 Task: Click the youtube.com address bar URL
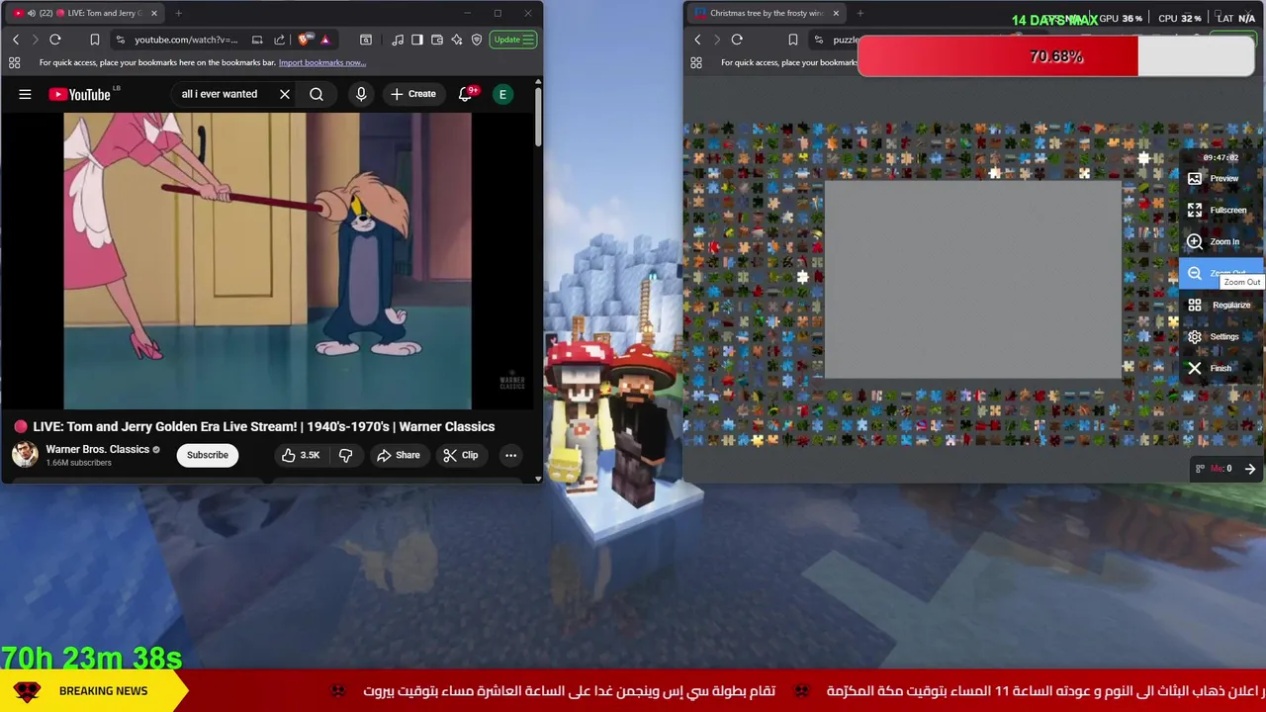(x=186, y=40)
